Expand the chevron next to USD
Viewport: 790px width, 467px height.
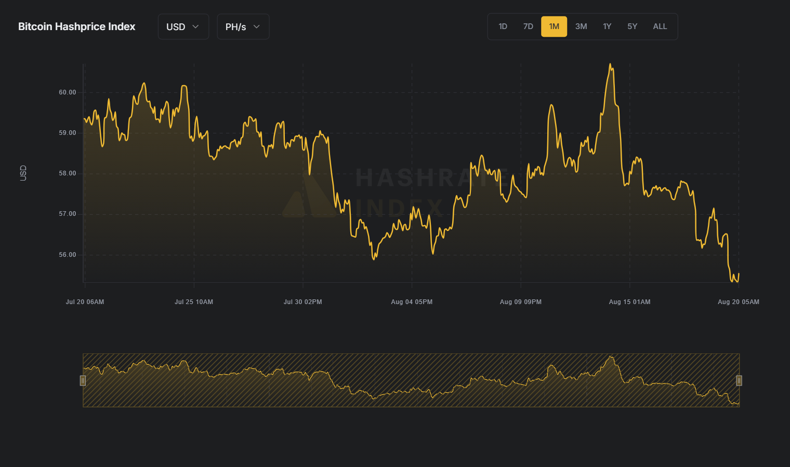196,26
